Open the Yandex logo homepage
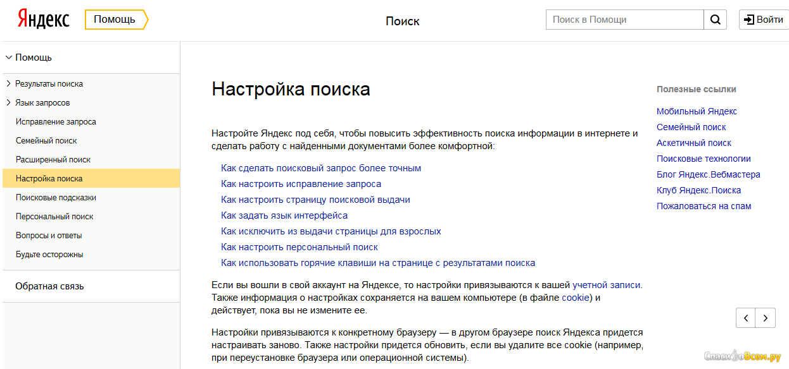 click(43, 19)
